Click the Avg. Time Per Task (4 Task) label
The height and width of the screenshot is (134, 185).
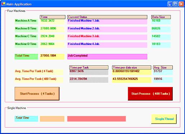coord(39,72)
